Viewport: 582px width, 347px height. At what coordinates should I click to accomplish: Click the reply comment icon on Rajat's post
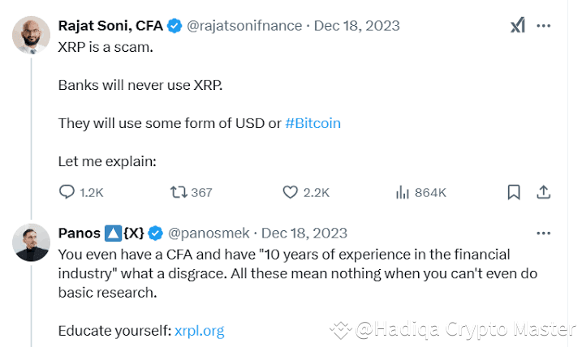(x=67, y=192)
